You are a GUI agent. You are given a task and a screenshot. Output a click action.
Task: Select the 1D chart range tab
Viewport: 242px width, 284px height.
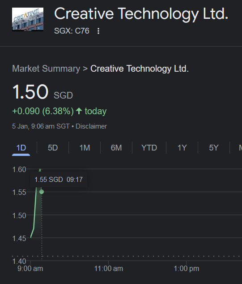tap(21, 148)
